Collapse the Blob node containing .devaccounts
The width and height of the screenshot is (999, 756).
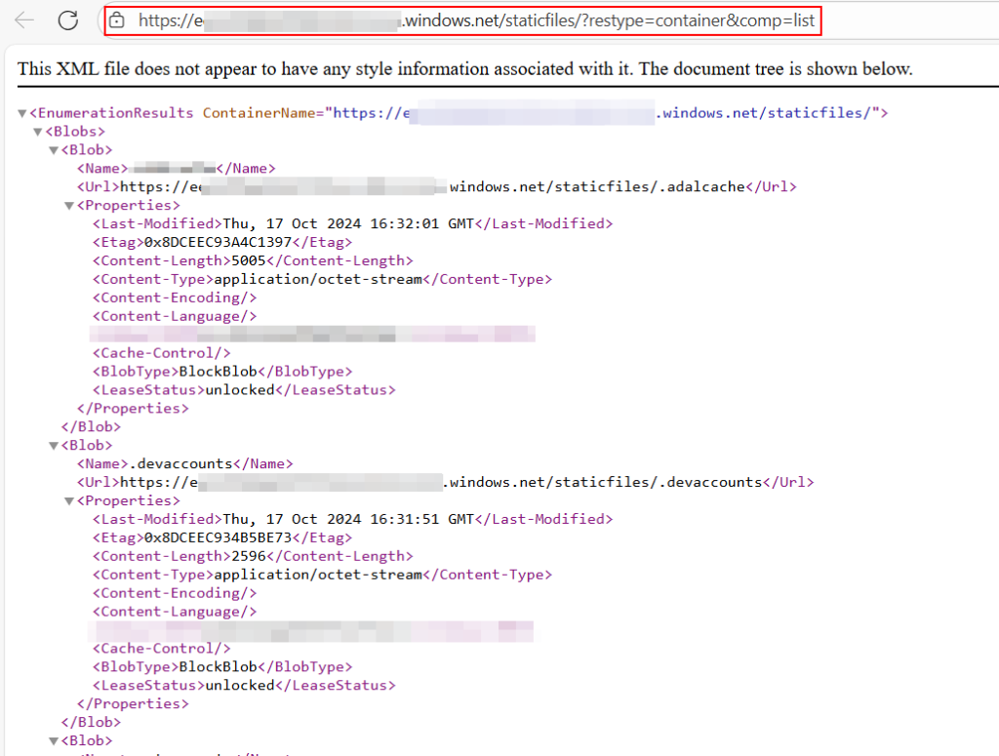[x=55, y=446]
